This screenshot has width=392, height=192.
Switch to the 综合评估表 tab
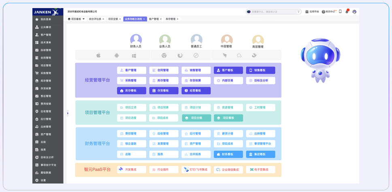coord(95,19)
